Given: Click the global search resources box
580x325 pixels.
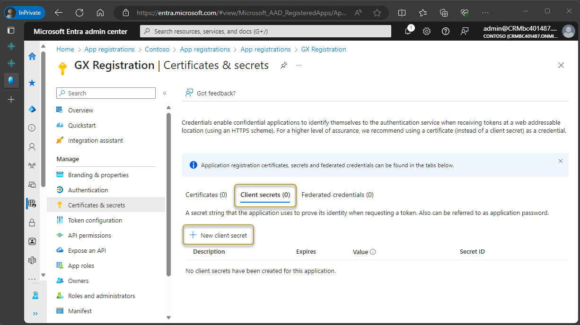Looking at the screenshot, I should (x=265, y=31).
